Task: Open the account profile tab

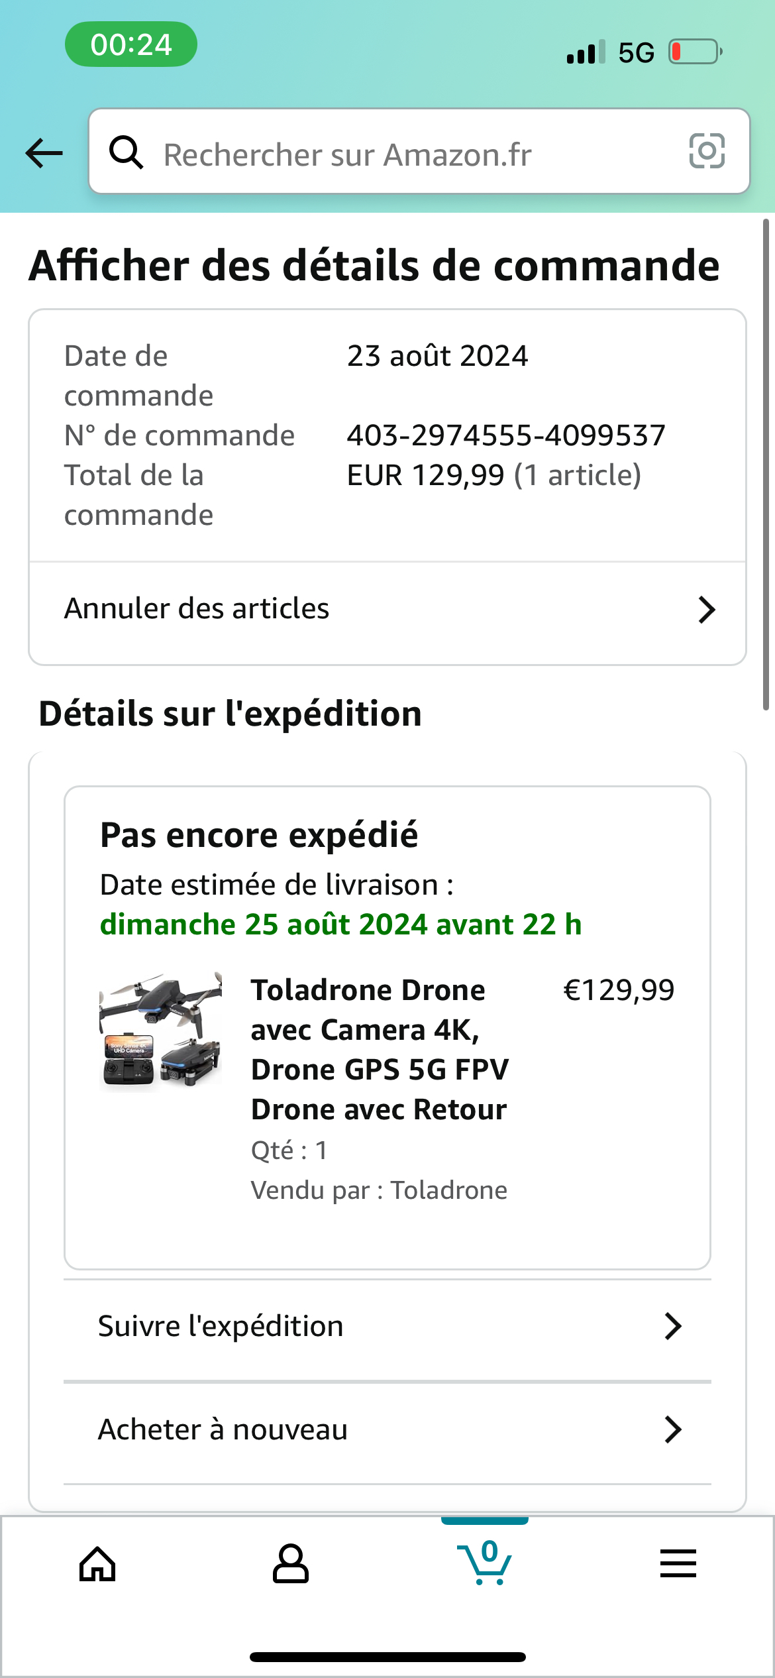Action: pos(291,1565)
